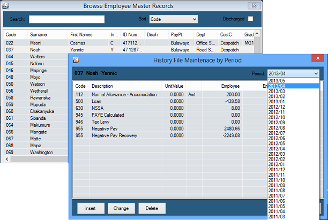Select employee row 046 Mapinge

[36, 70]
